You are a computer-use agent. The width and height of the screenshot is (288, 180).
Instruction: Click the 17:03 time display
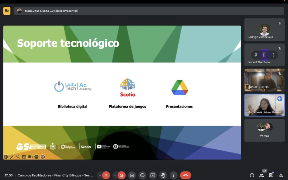(9, 175)
